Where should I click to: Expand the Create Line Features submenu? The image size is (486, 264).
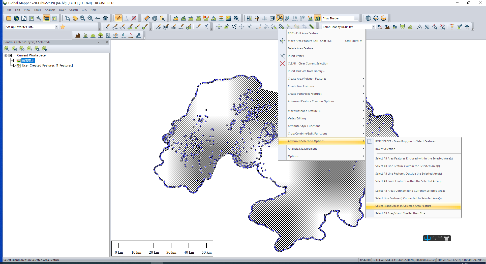(322, 86)
